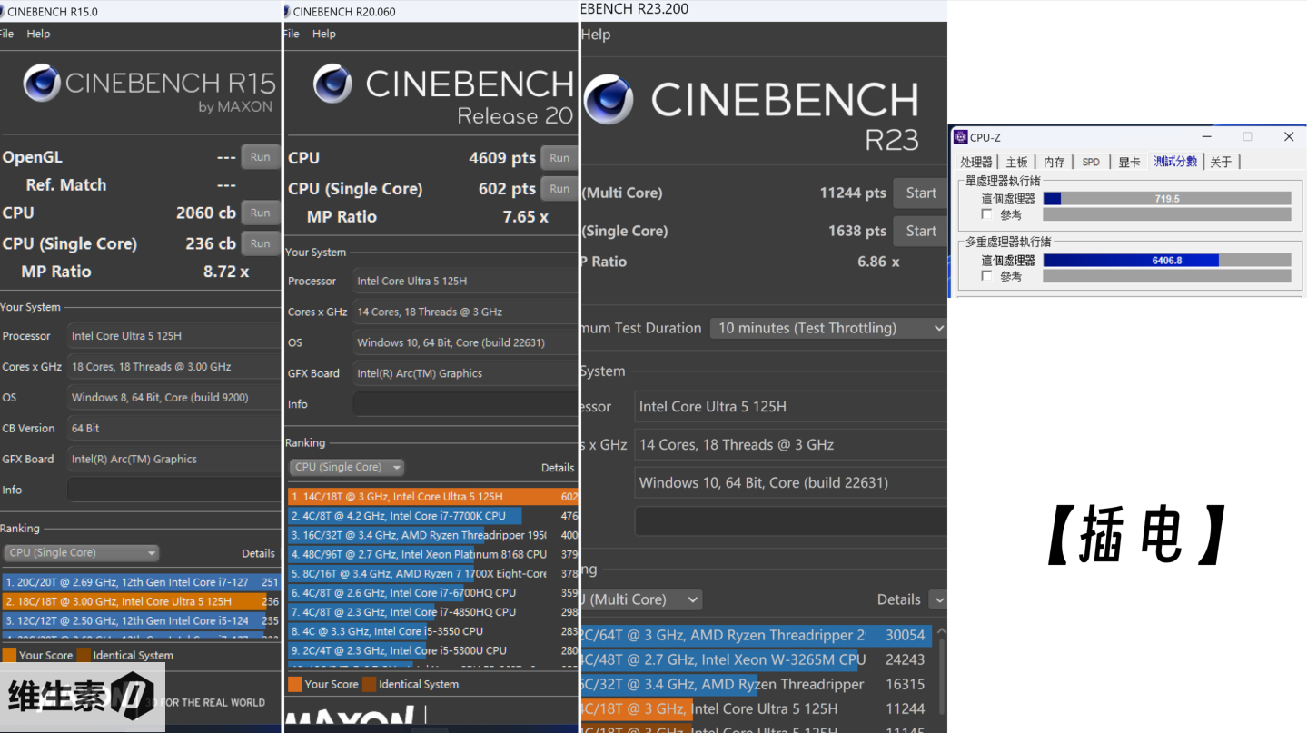Switch to the 主板 tab in CPU-Z
This screenshot has width=1307, height=733.
(x=1016, y=162)
